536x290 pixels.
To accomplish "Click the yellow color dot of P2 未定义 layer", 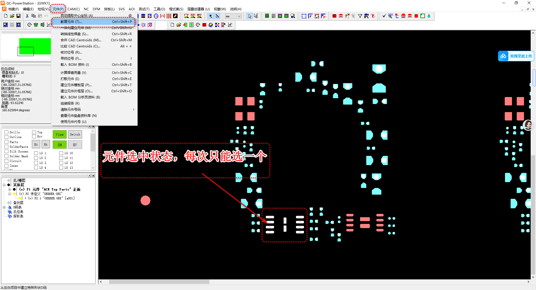I will (x=14, y=194).
